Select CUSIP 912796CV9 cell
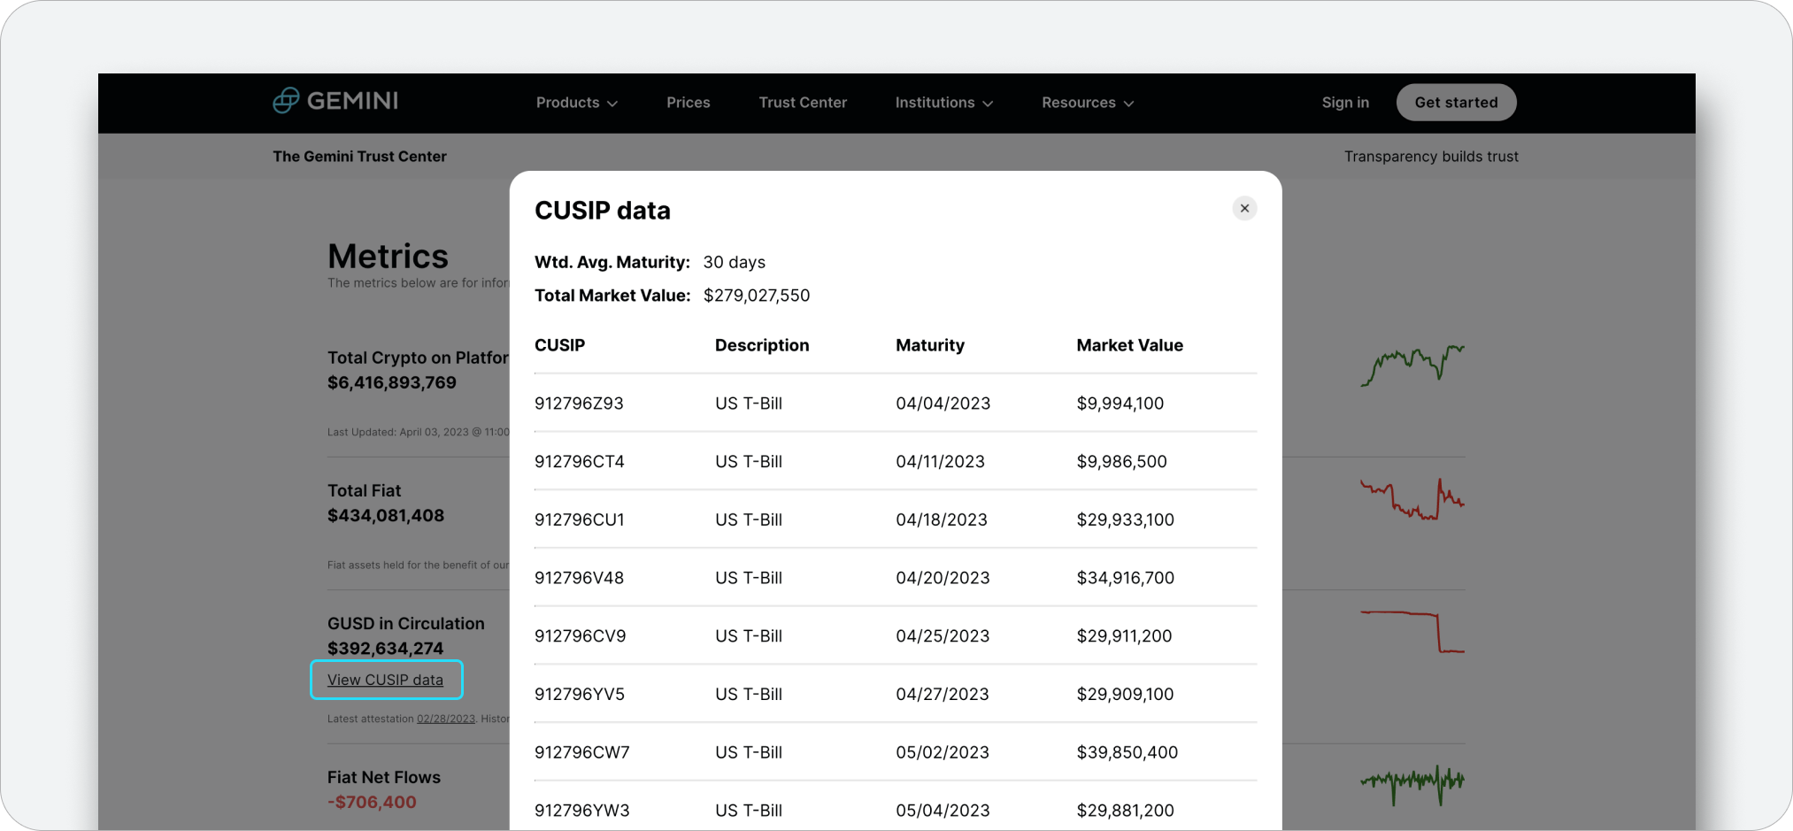 pyautogui.click(x=581, y=636)
